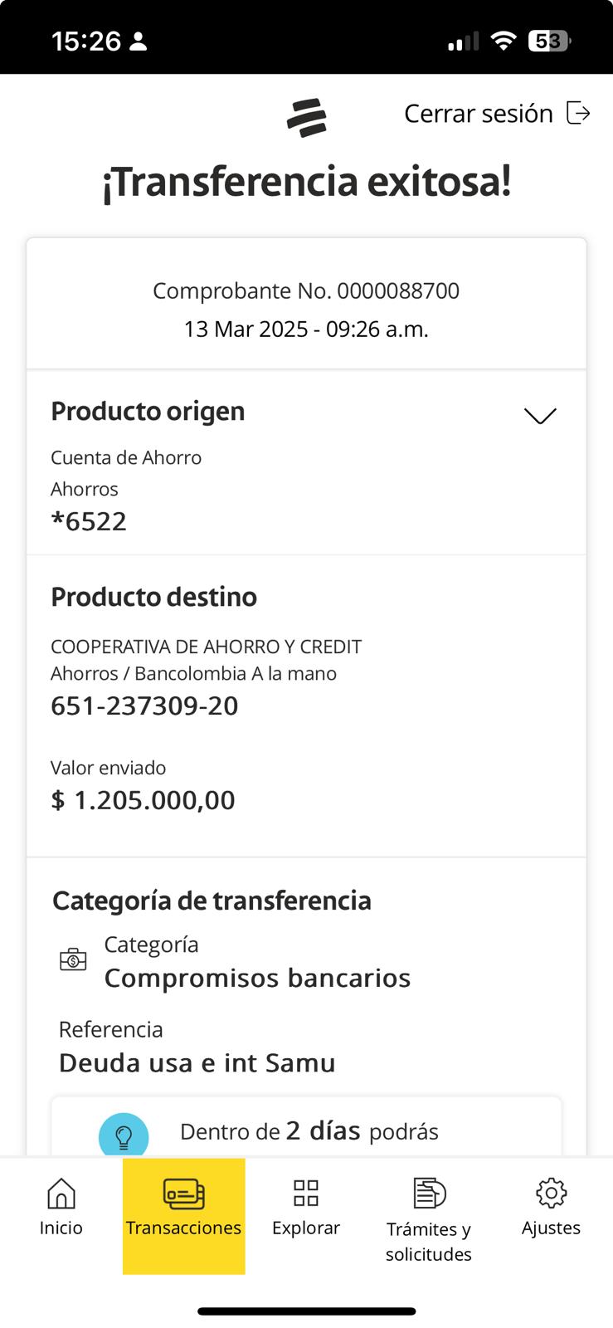The width and height of the screenshot is (613, 1328).
Task: Tap the Valor enviado amount $ 1.205.000,00
Action: 143,800
